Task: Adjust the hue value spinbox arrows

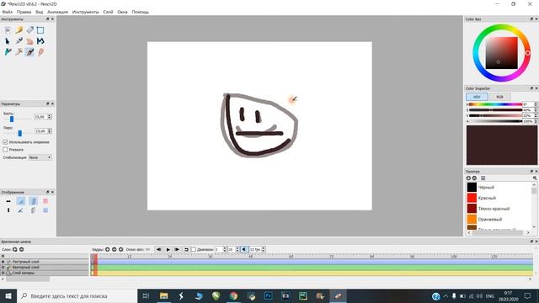Action: [x=536, y=104]
